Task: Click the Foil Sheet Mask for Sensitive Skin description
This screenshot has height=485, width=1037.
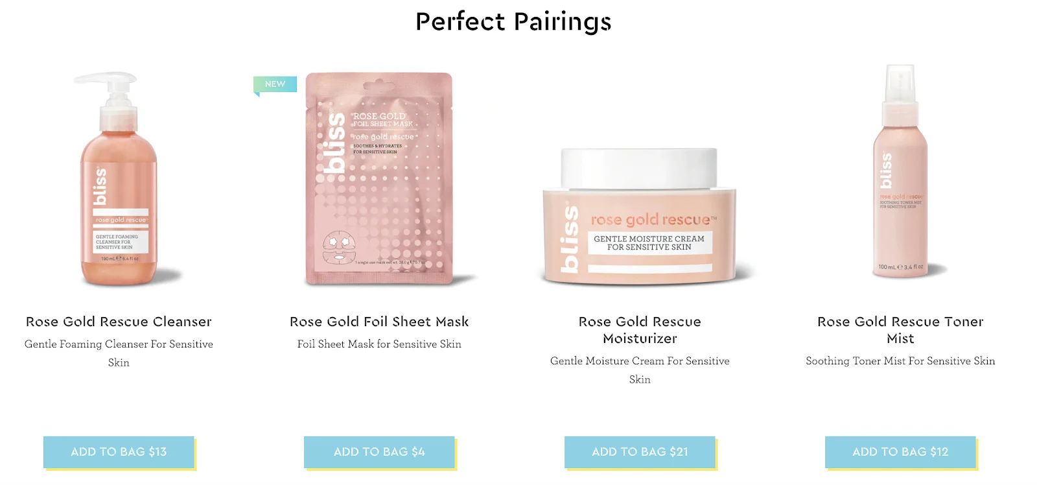Action: pyautogui.click(x=379, y=344)
